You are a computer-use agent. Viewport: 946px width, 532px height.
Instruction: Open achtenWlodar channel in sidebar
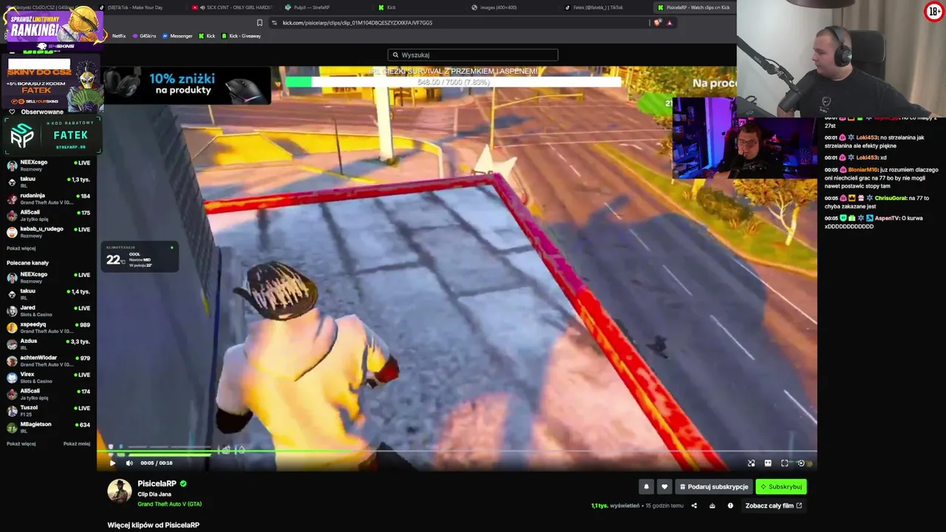[x=49, y=361]
